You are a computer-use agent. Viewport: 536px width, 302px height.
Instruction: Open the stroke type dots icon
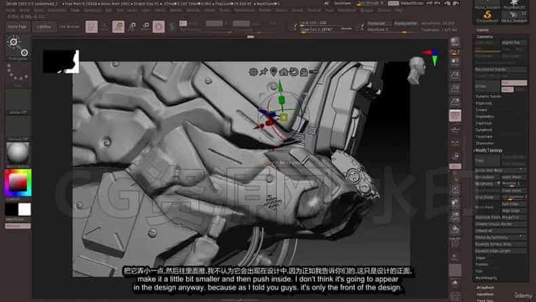tap(18, 74)
